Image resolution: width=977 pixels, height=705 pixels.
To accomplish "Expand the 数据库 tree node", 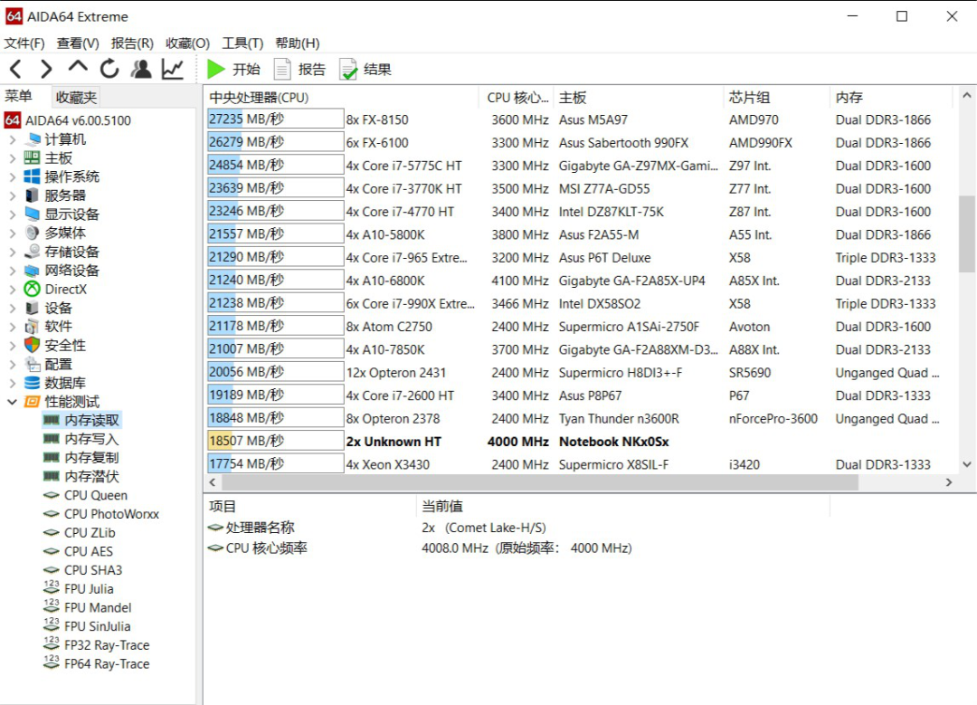I will [13, 382].
